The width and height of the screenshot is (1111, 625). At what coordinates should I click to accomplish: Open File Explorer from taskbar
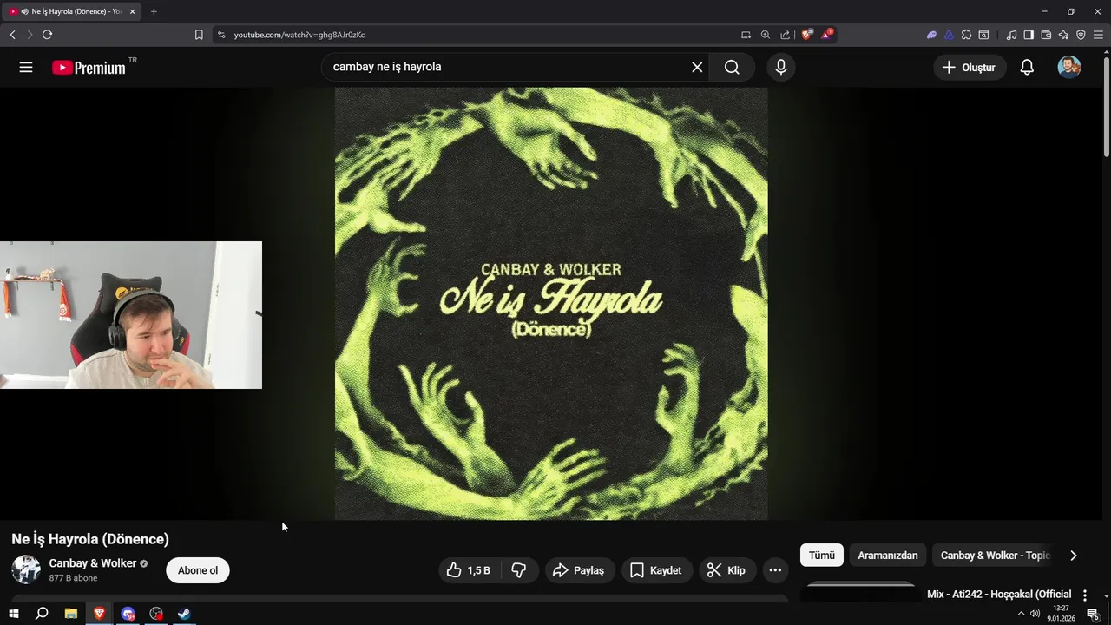pos(71,614)
